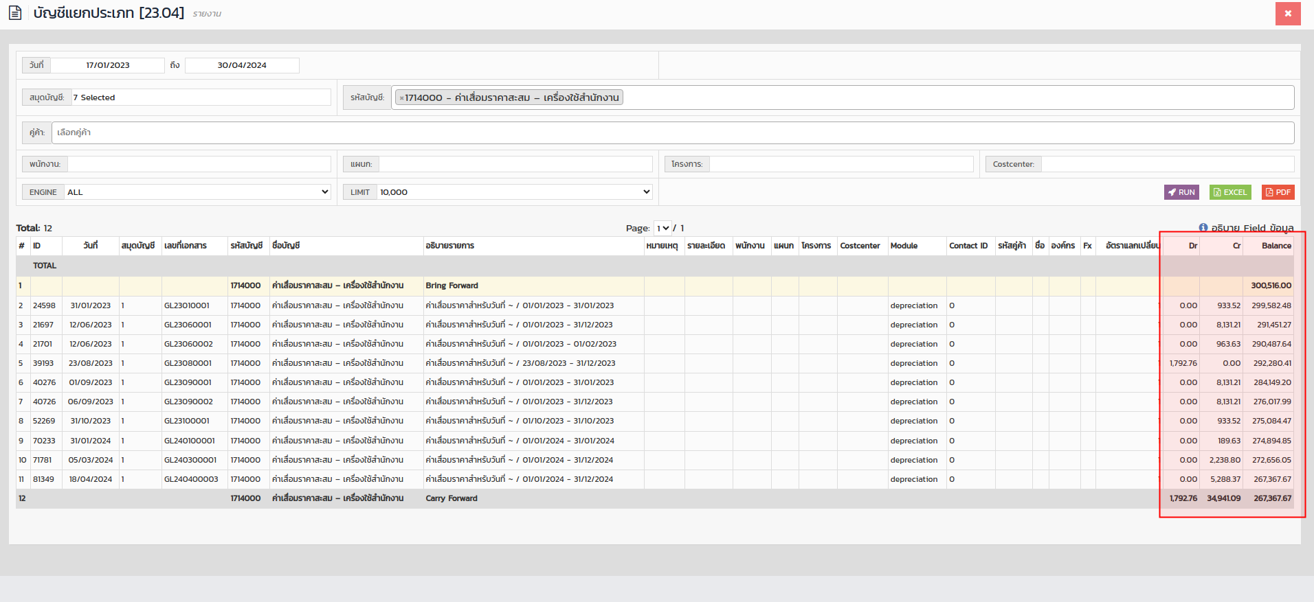Click the date 18/04/2024 in row 11
The height and width of the screenshot is (602, 1314).
(91, 479)
